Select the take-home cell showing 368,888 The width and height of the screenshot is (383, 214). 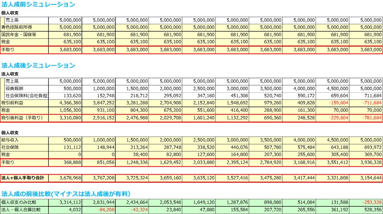point(65,162)
